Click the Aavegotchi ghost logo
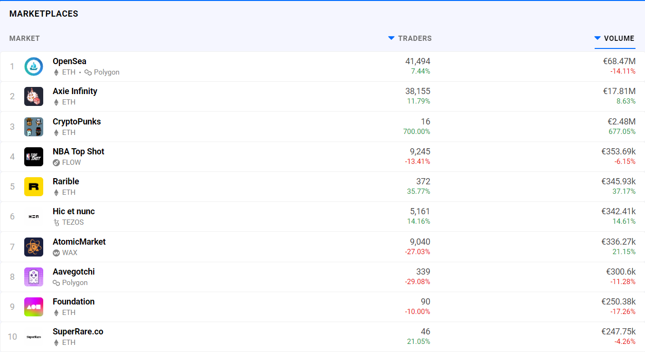Viewport: 645px width, 352px height. point(34,277)
